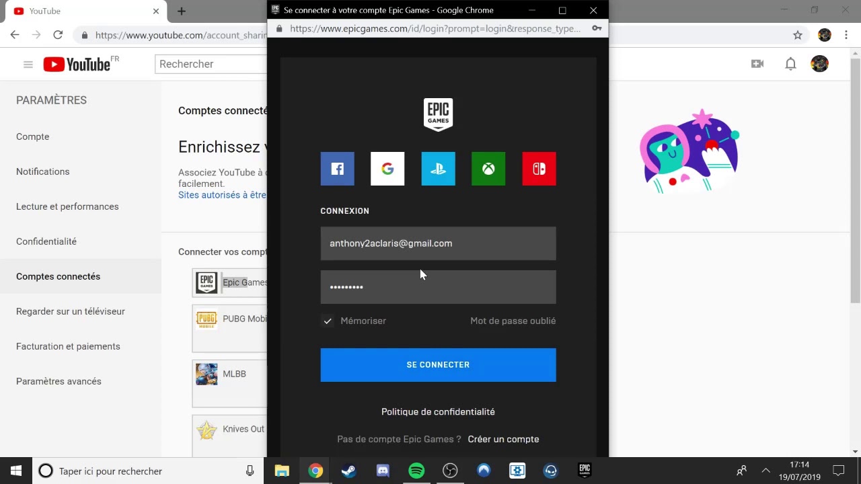Viewport: 861px width, 484px height.
Task: Click Créer un compte link
Action: point(503,439)
